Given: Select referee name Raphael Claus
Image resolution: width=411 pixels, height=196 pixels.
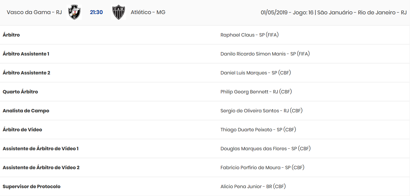Looking at the screenshot, I should [x=249, y=35].
